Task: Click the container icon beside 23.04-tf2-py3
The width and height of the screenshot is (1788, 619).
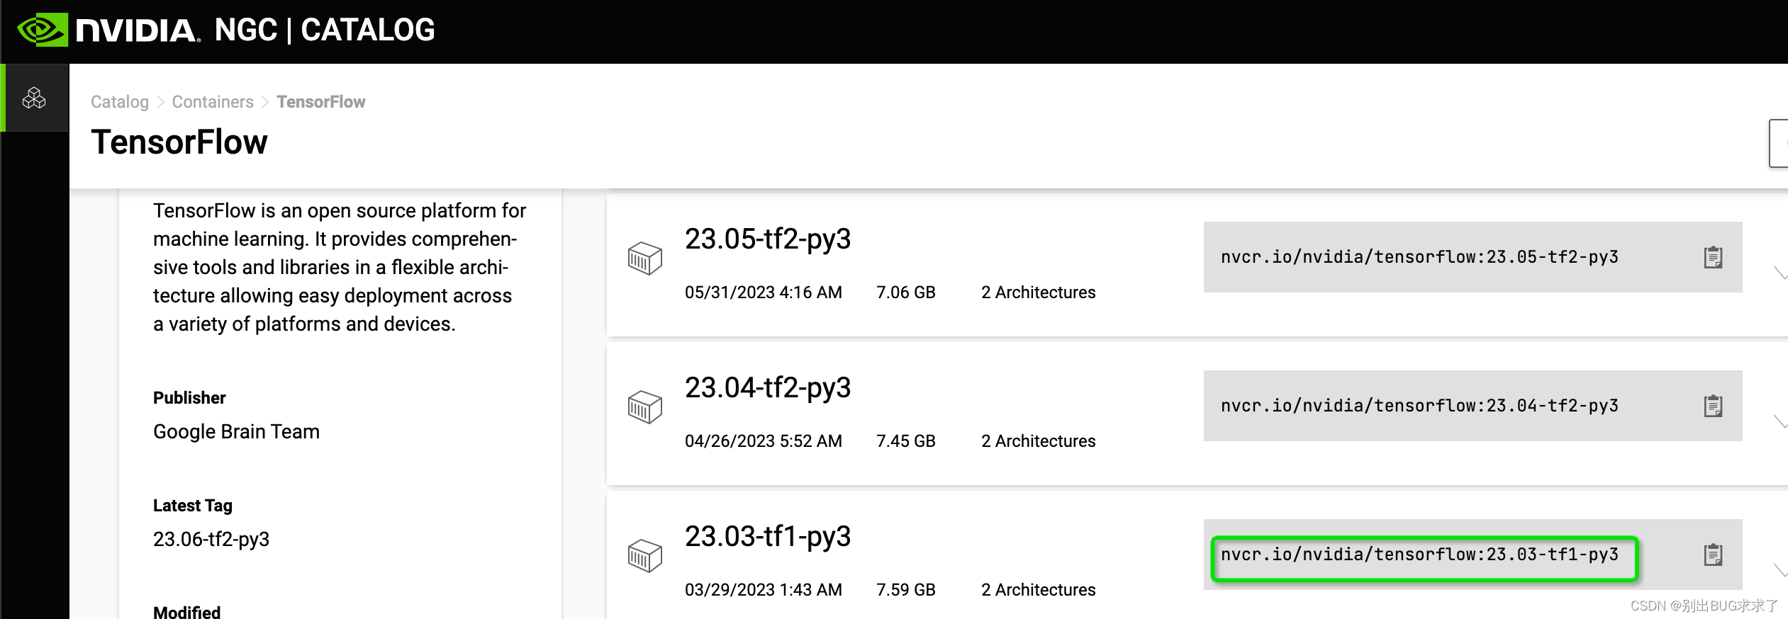Action: click(644, 407)
